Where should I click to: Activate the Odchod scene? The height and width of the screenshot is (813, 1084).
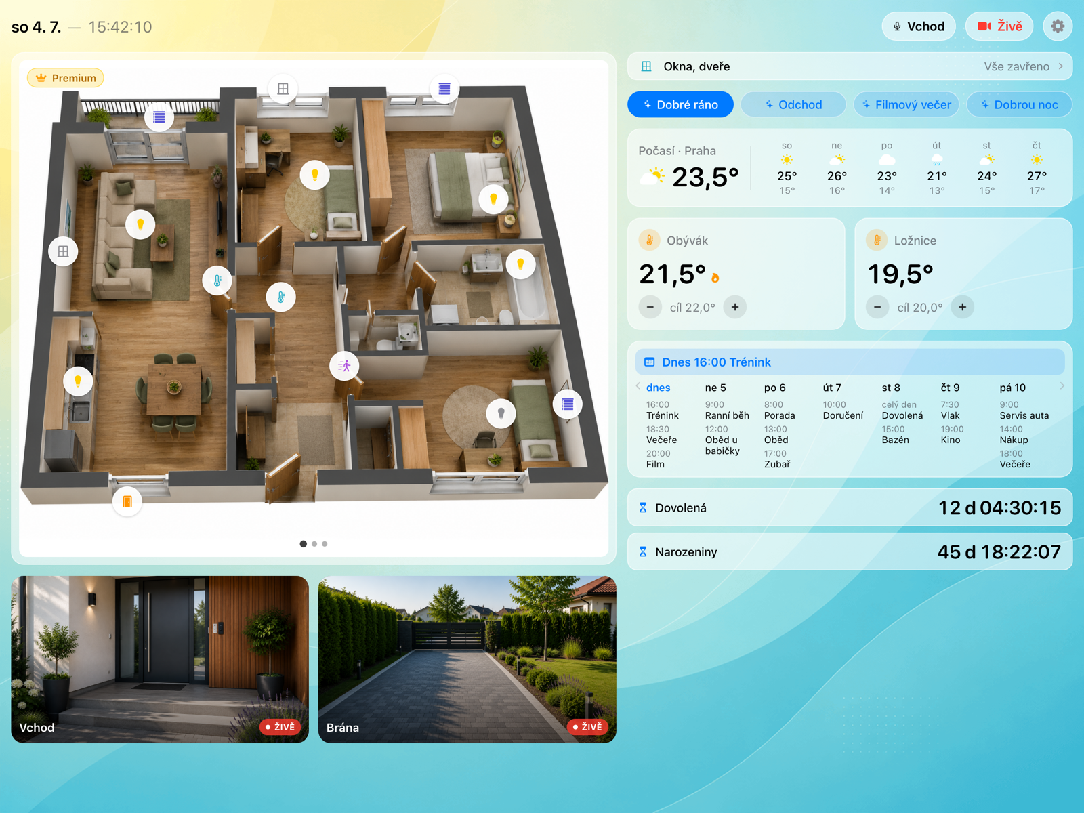(x=793, y=104)
